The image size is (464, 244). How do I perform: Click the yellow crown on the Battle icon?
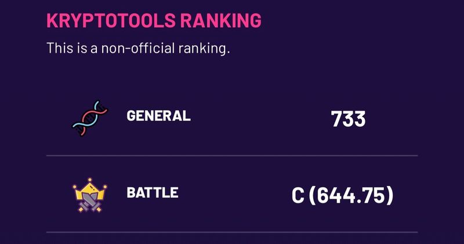[x=90, y=187]
